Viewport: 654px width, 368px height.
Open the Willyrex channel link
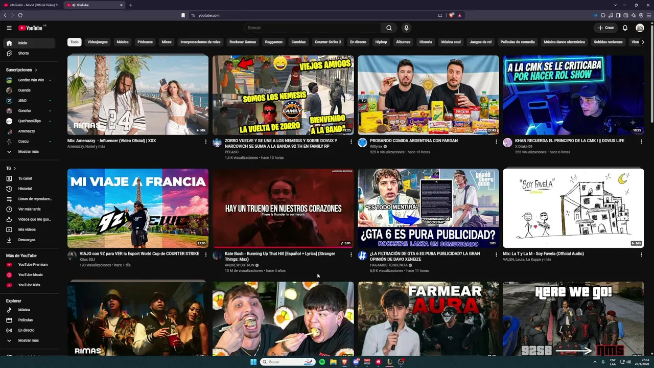376,147
